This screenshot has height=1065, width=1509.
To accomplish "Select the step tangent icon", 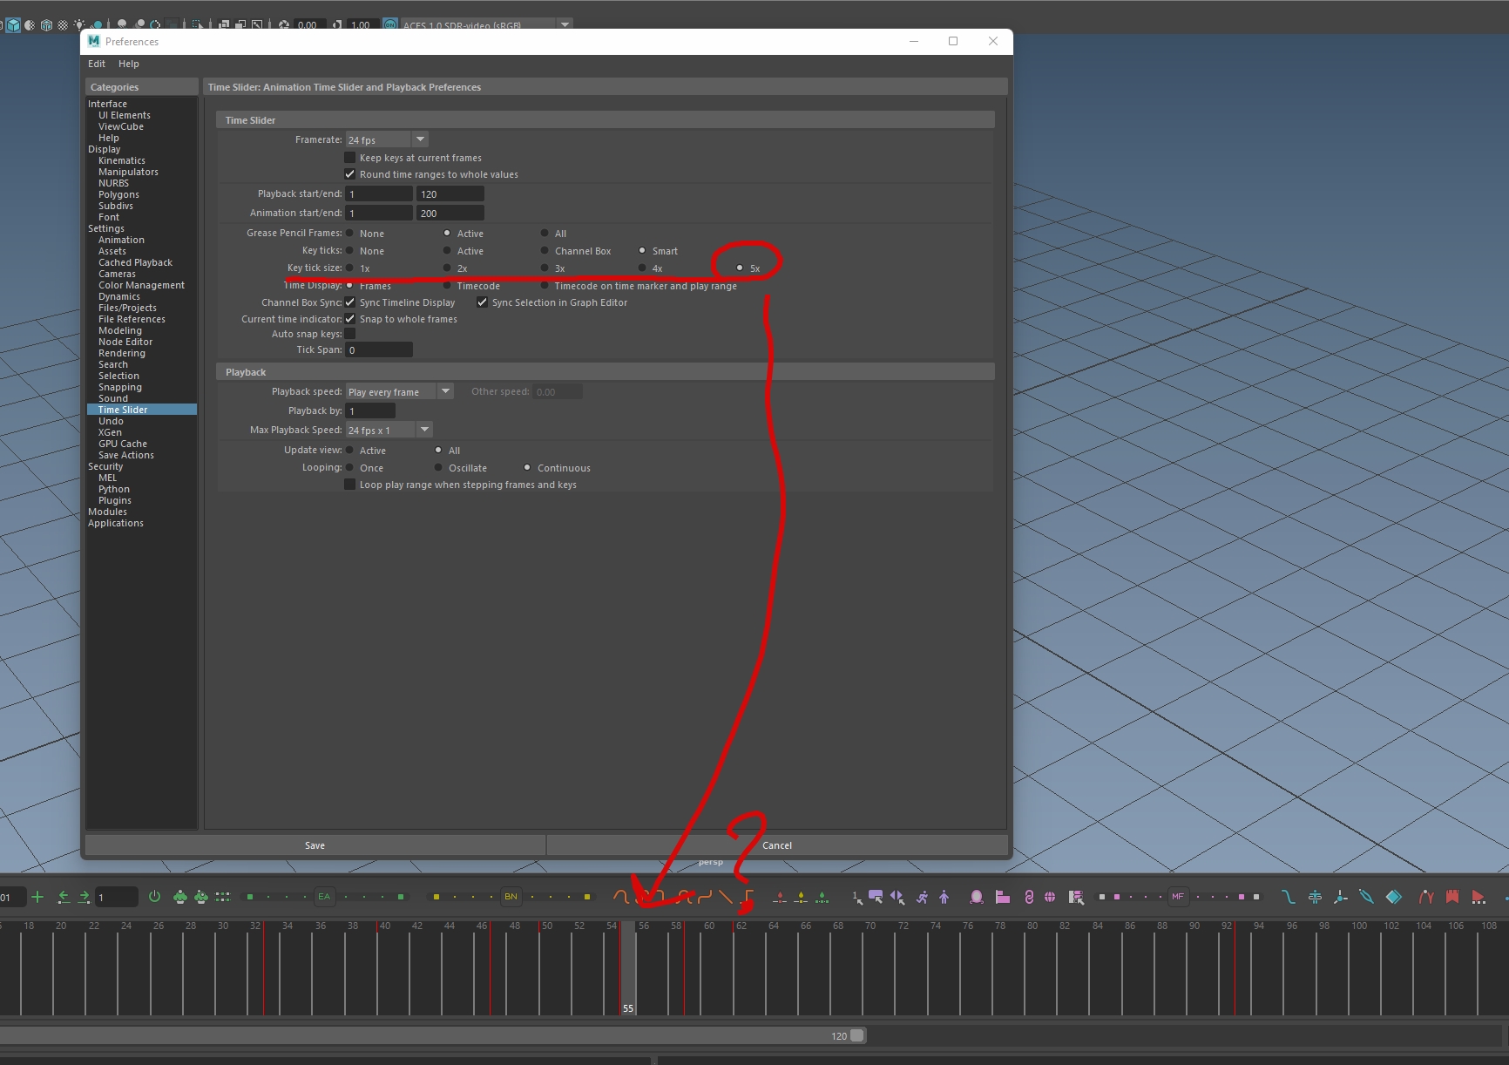I will (748, 897).
